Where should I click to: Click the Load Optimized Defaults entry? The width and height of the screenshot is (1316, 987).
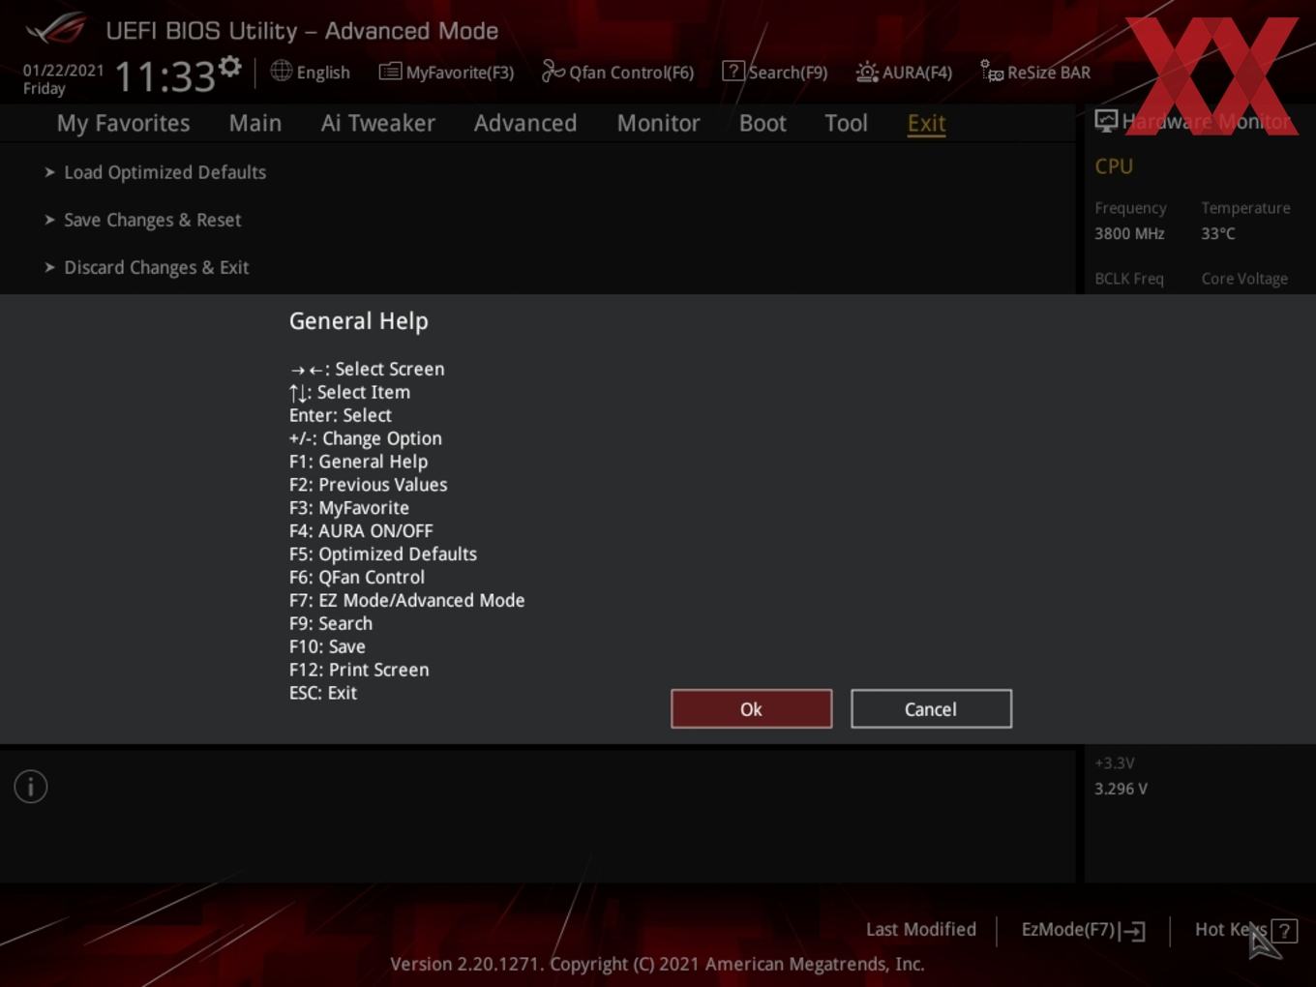(x=164, y=172)
